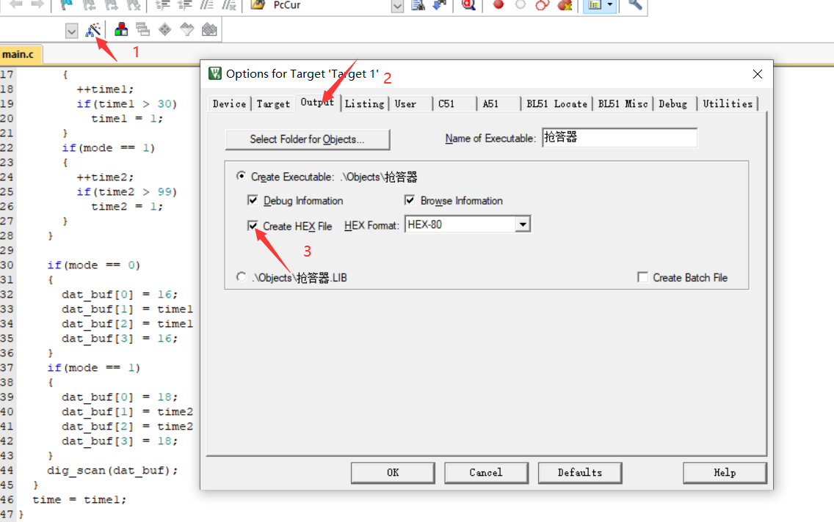Indent selected lines icon
834x522 pixels.
(162, 4)
